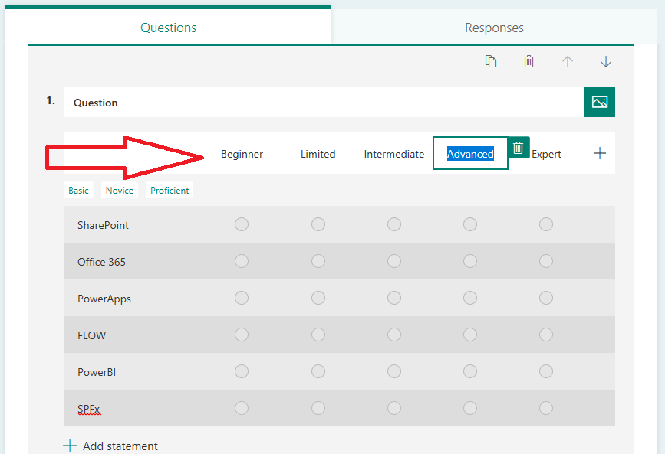This screenshot has width=665, height=454.
Task: Select Beginner rating for SharePoint
Action: [242, 224]
